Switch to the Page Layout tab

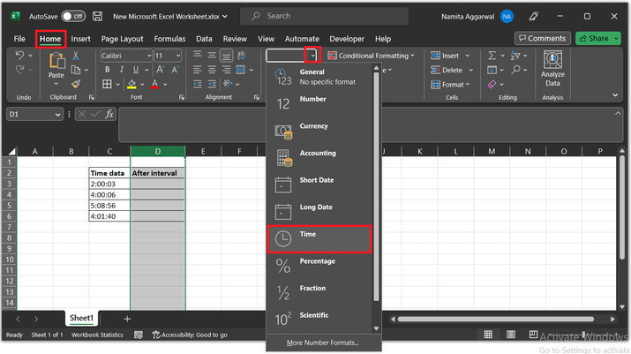pos(122,39)
